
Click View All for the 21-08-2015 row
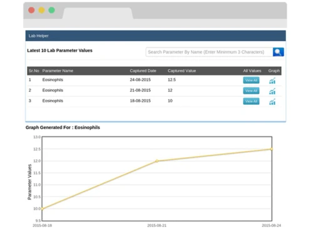[251, 90]
